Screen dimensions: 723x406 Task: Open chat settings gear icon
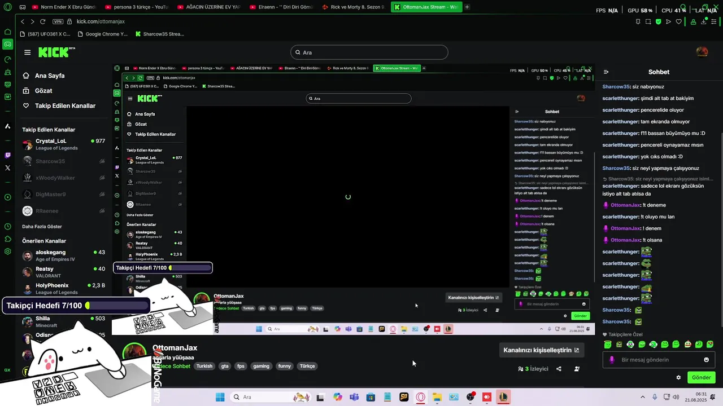[x=678, y=377]
